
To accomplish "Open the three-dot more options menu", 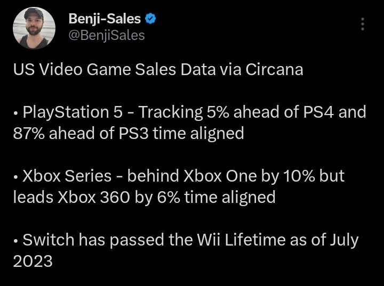I will click(x=363, y=24).
